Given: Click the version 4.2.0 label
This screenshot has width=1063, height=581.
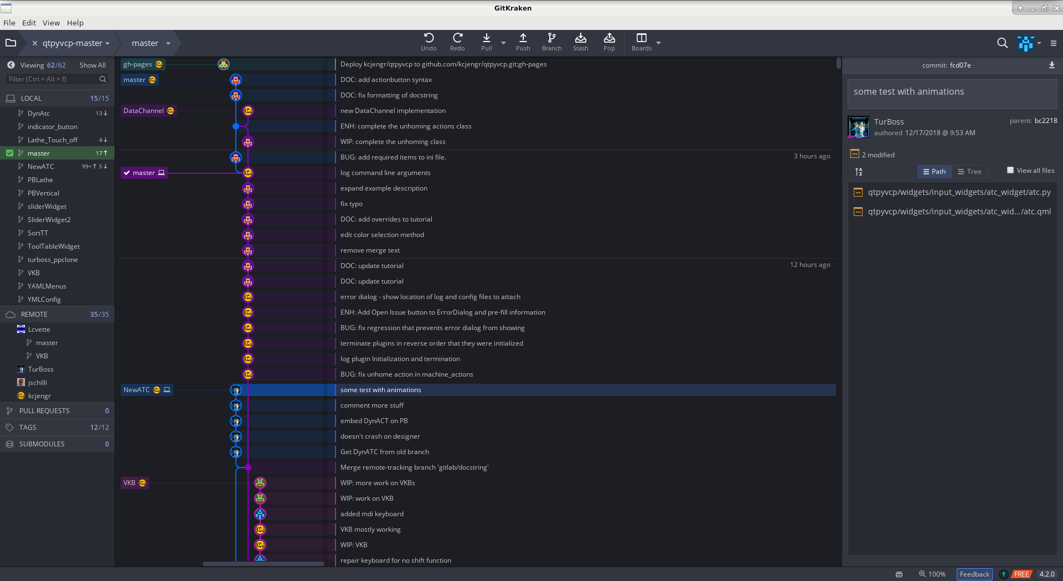Looking at the screenshot, I should (1047, 574).
